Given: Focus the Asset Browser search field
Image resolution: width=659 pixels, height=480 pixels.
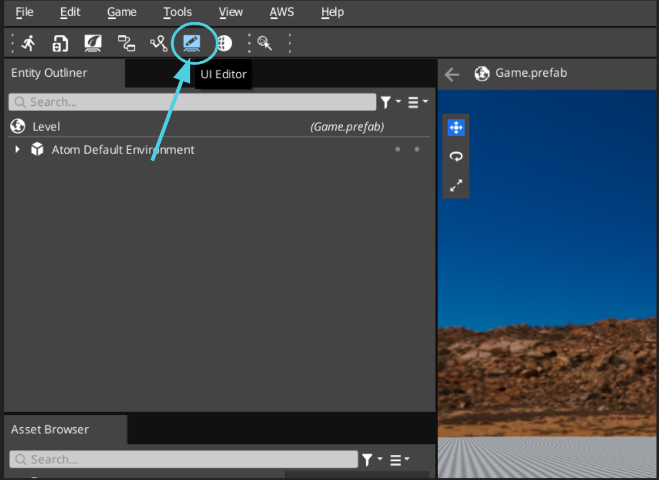Looking at the screenshot, I should (184, 459).
